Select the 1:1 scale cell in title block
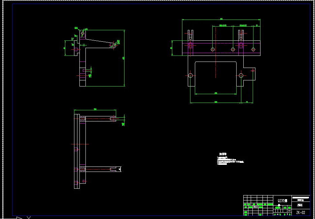 pos(289,211)
